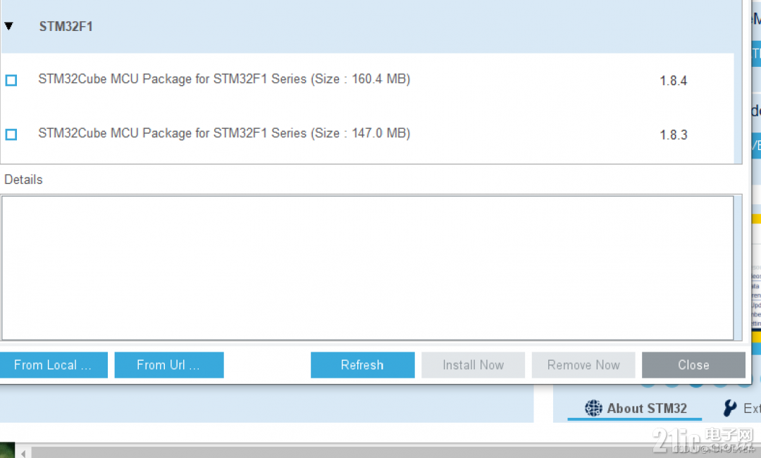Select the package row sized 160.4 MB
Image resolution: width=761 pixels, height=458 pixels.
point(367,80)
